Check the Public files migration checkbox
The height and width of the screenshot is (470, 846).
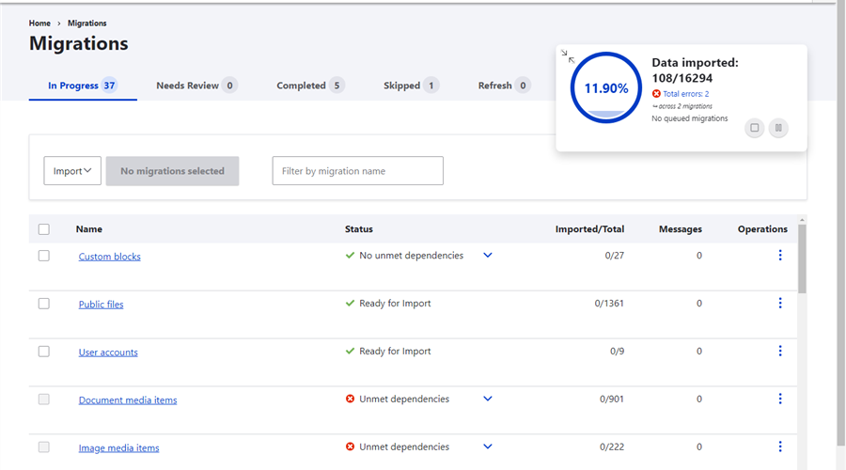coord(43,304)
